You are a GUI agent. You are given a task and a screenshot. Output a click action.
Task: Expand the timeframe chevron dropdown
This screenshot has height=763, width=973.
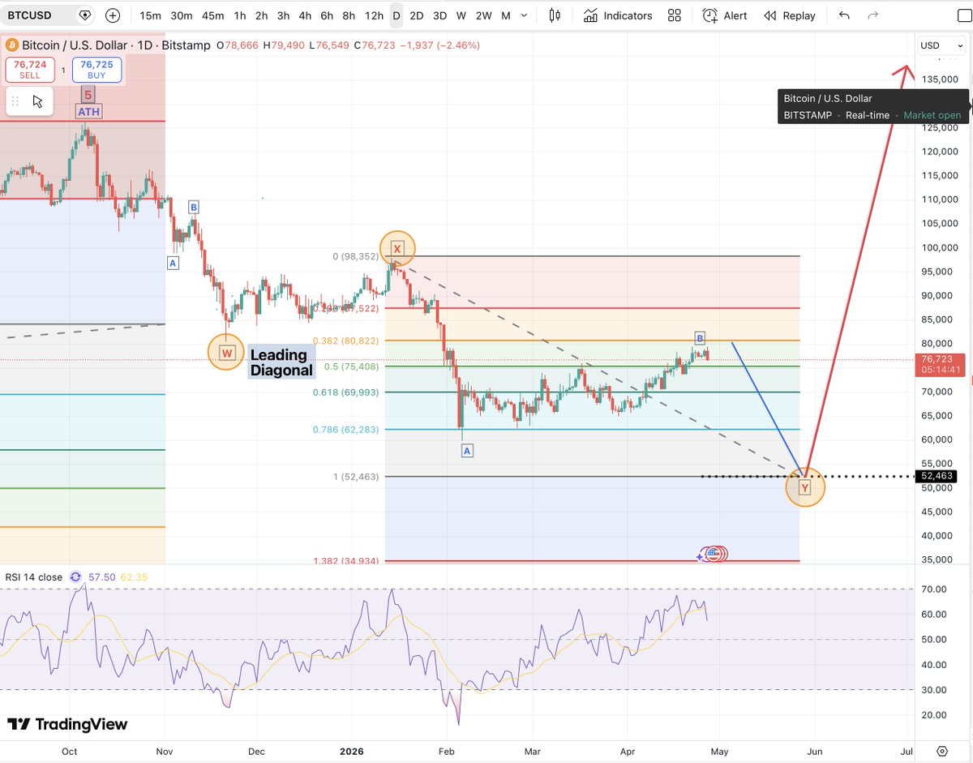tap(524, 15)
